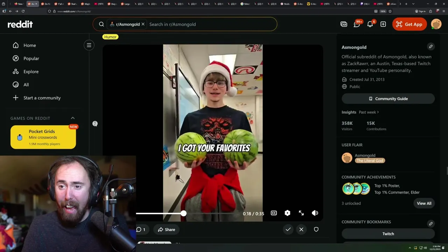Open the notifications bell
This screenshot has width=448, height=252.
[x=370, y=24]
